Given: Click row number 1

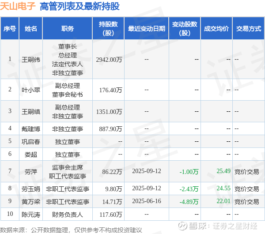Looking at the screenshot, I should (x=10, y=59).
